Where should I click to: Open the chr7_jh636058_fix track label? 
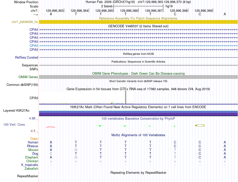[25, 22]
